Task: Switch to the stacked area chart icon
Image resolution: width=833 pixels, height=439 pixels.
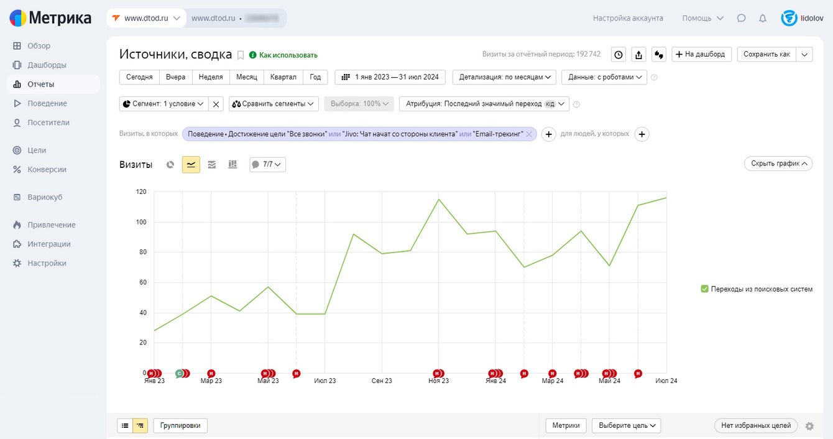Action: coord(212,165)
